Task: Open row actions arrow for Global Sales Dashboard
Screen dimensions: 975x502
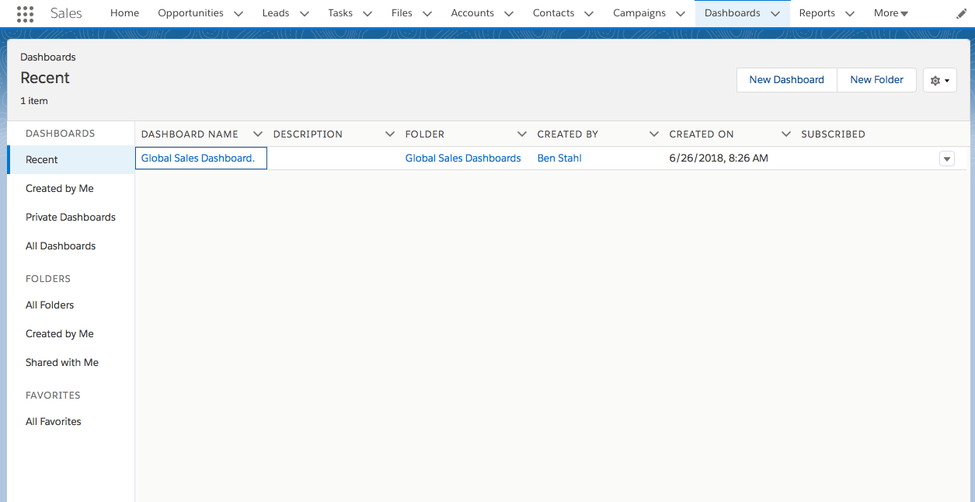Action: pyautogui.click(x=946, y=159)
